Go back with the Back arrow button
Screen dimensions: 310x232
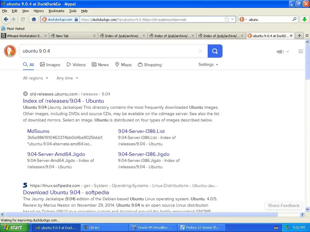(6, 19)
